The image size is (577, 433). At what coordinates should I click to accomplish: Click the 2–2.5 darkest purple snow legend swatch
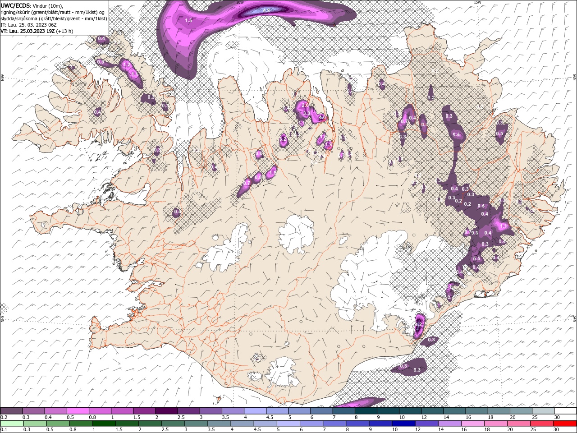(x=166, y=411)
